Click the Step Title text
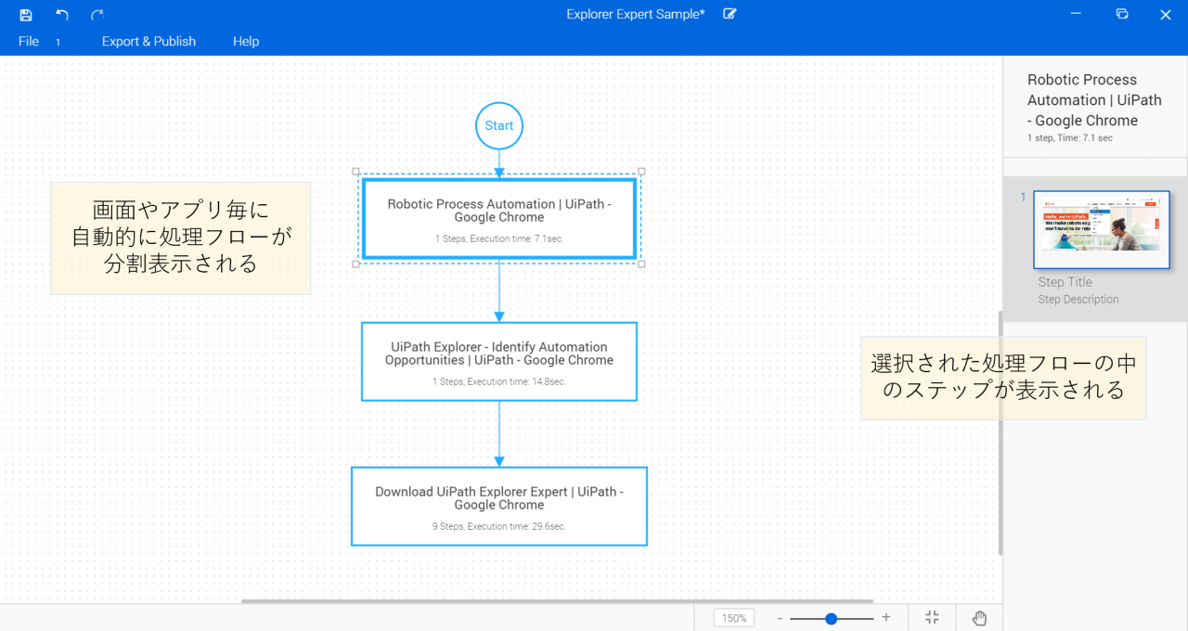Image resolution: width=1188 pixels, height=631 pixels. pyautogui.click(x=1065, y=282)
